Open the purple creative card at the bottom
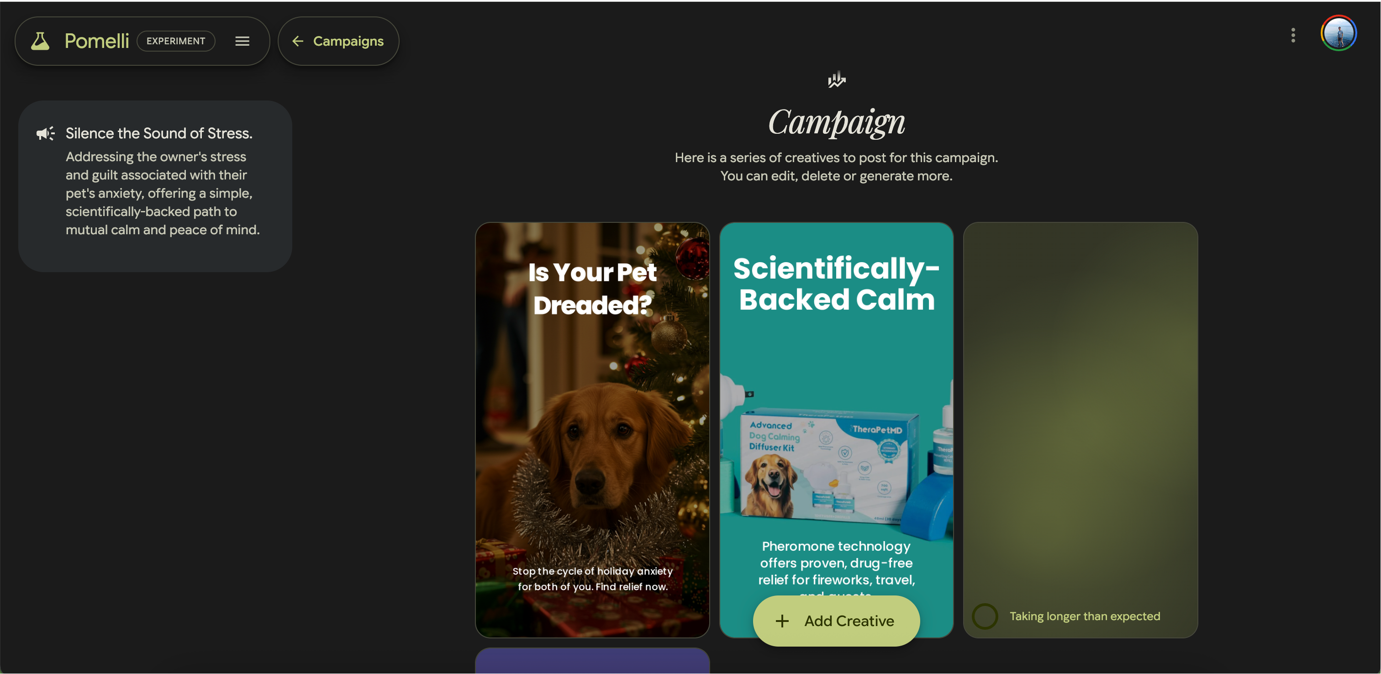1381x674 pixels. point(592,661)
